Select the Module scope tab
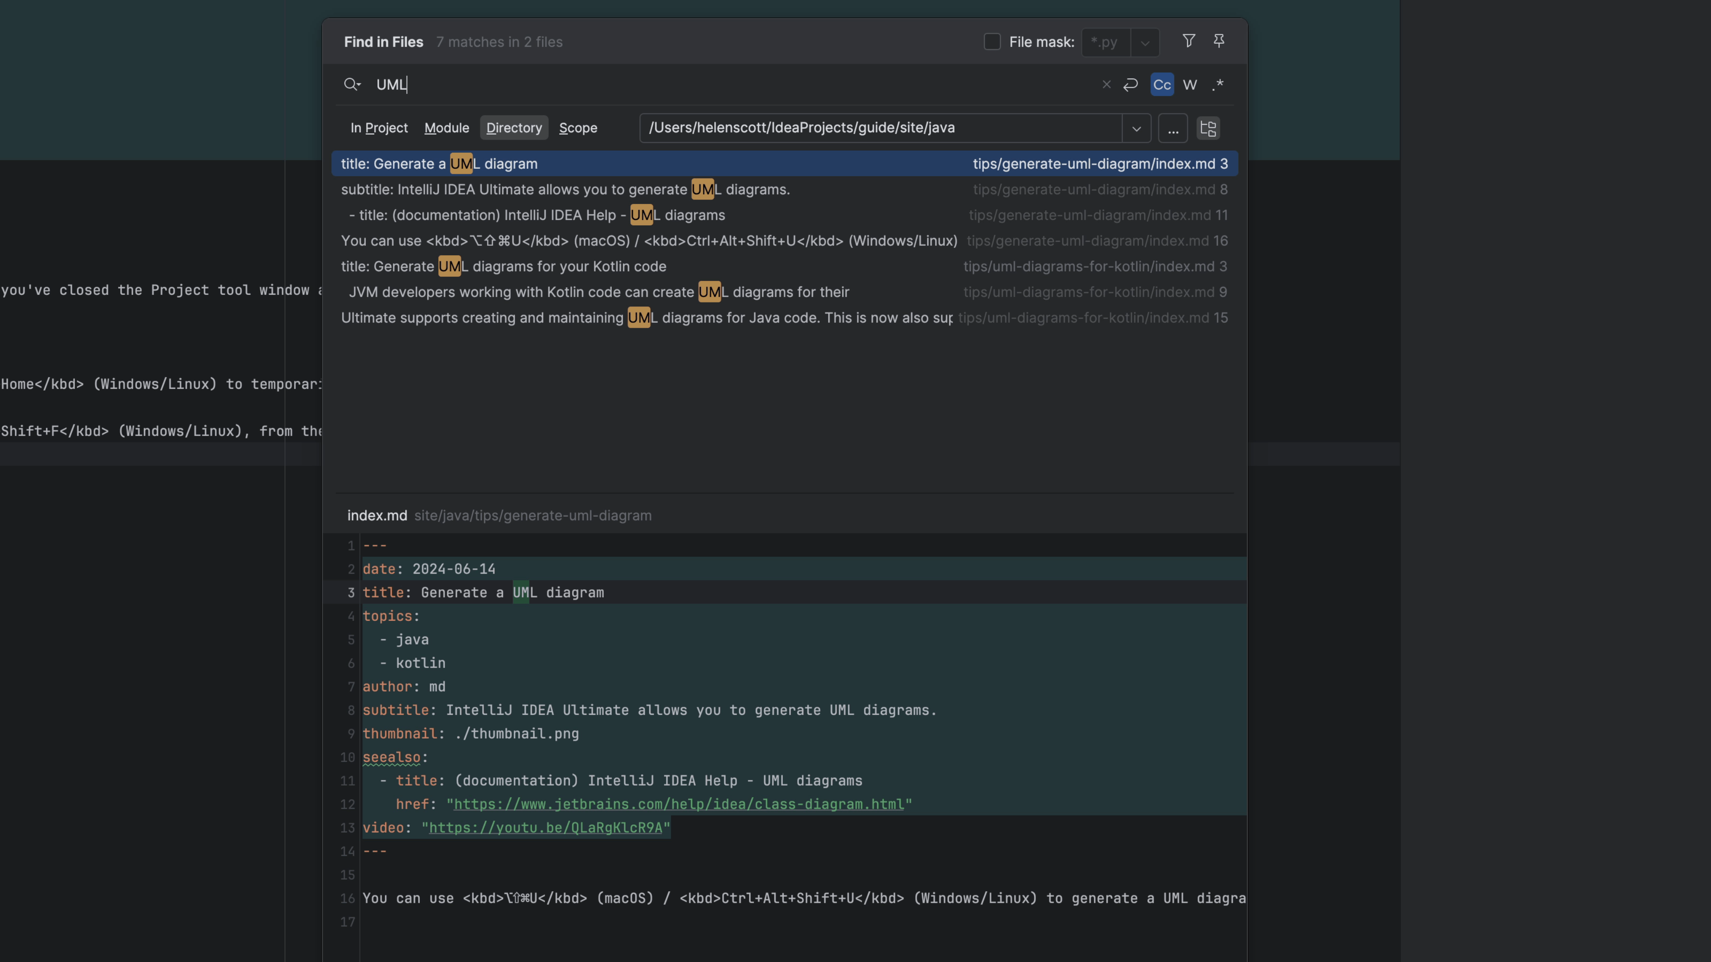Viewport: 1711px width, 962px height. coord(446,127)
